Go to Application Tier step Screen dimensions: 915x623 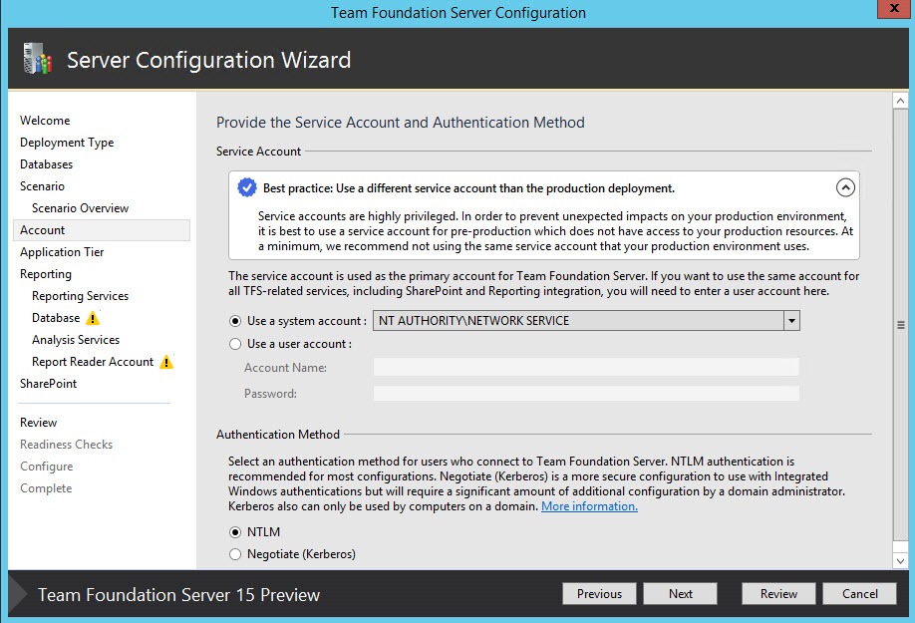click(62, 252)
